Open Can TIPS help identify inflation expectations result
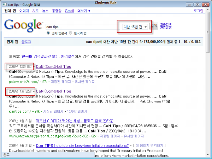 [x=82, y=146]
